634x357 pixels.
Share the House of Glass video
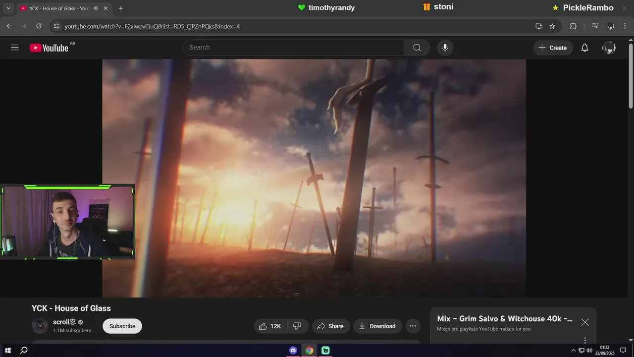tap(330, 326)
